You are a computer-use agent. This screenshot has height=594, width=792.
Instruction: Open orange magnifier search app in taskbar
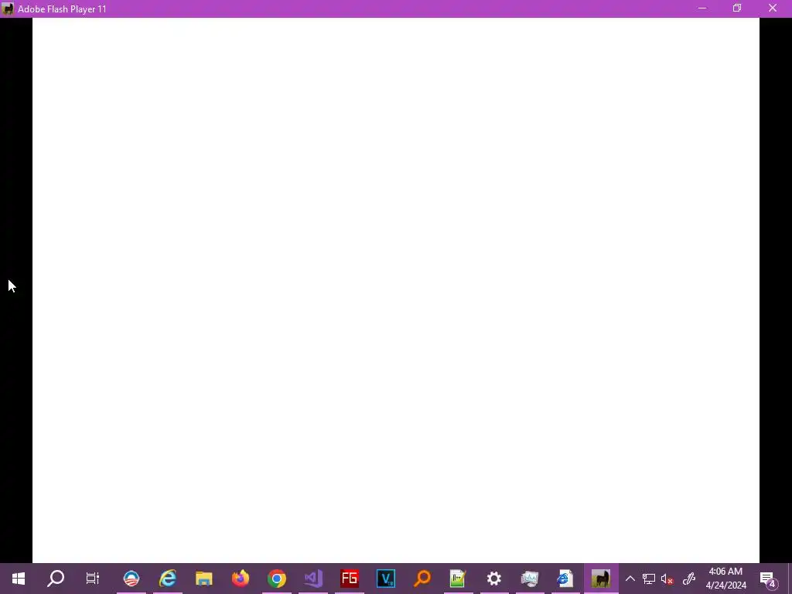tap(422, 579)
